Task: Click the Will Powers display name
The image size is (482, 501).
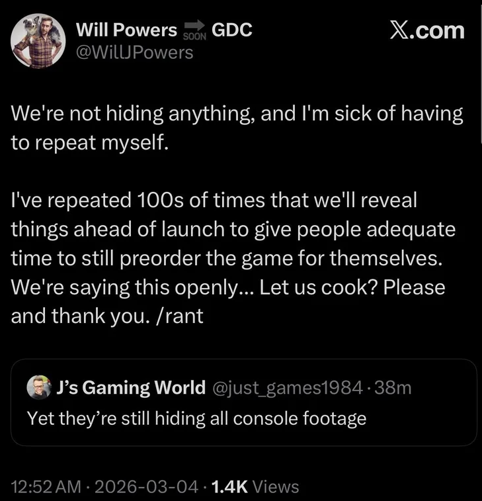Action: [x=127, y=30]
